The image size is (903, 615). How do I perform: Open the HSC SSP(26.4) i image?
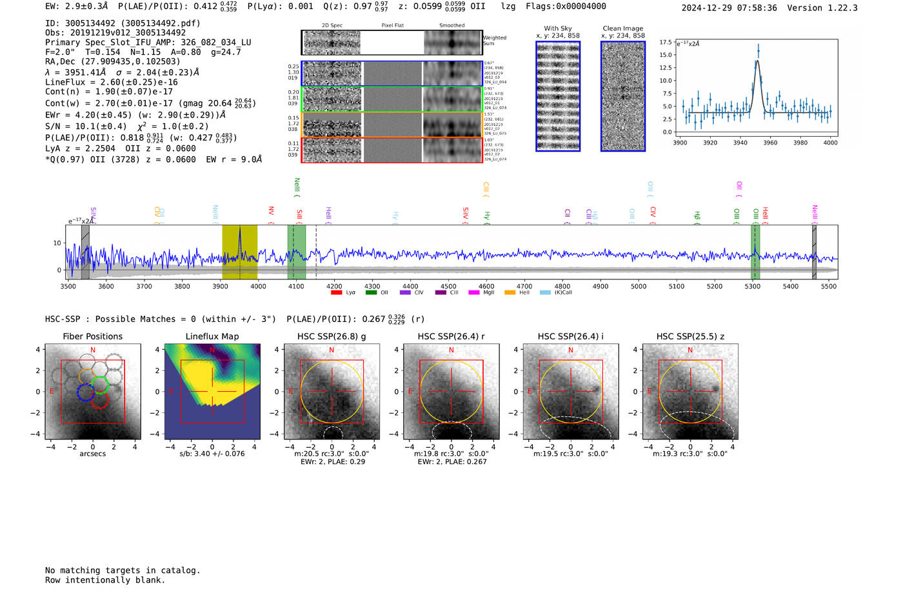pos(571,392)
